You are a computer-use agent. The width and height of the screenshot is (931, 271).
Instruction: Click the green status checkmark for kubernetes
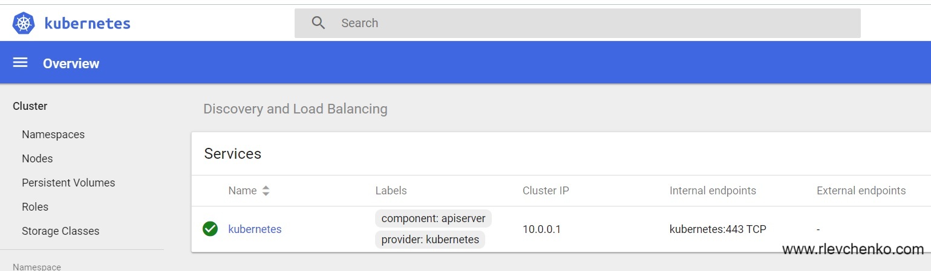(210, 229)
